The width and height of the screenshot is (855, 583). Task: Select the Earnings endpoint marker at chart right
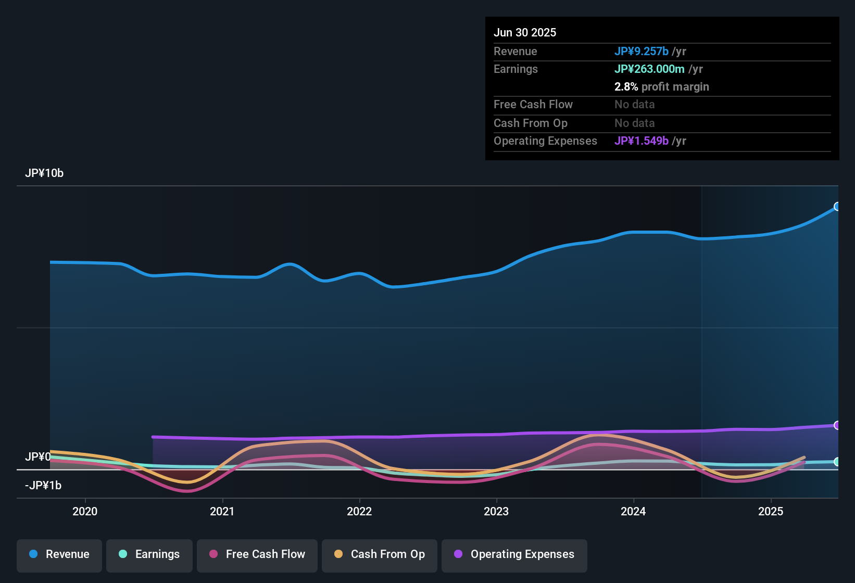837,461
